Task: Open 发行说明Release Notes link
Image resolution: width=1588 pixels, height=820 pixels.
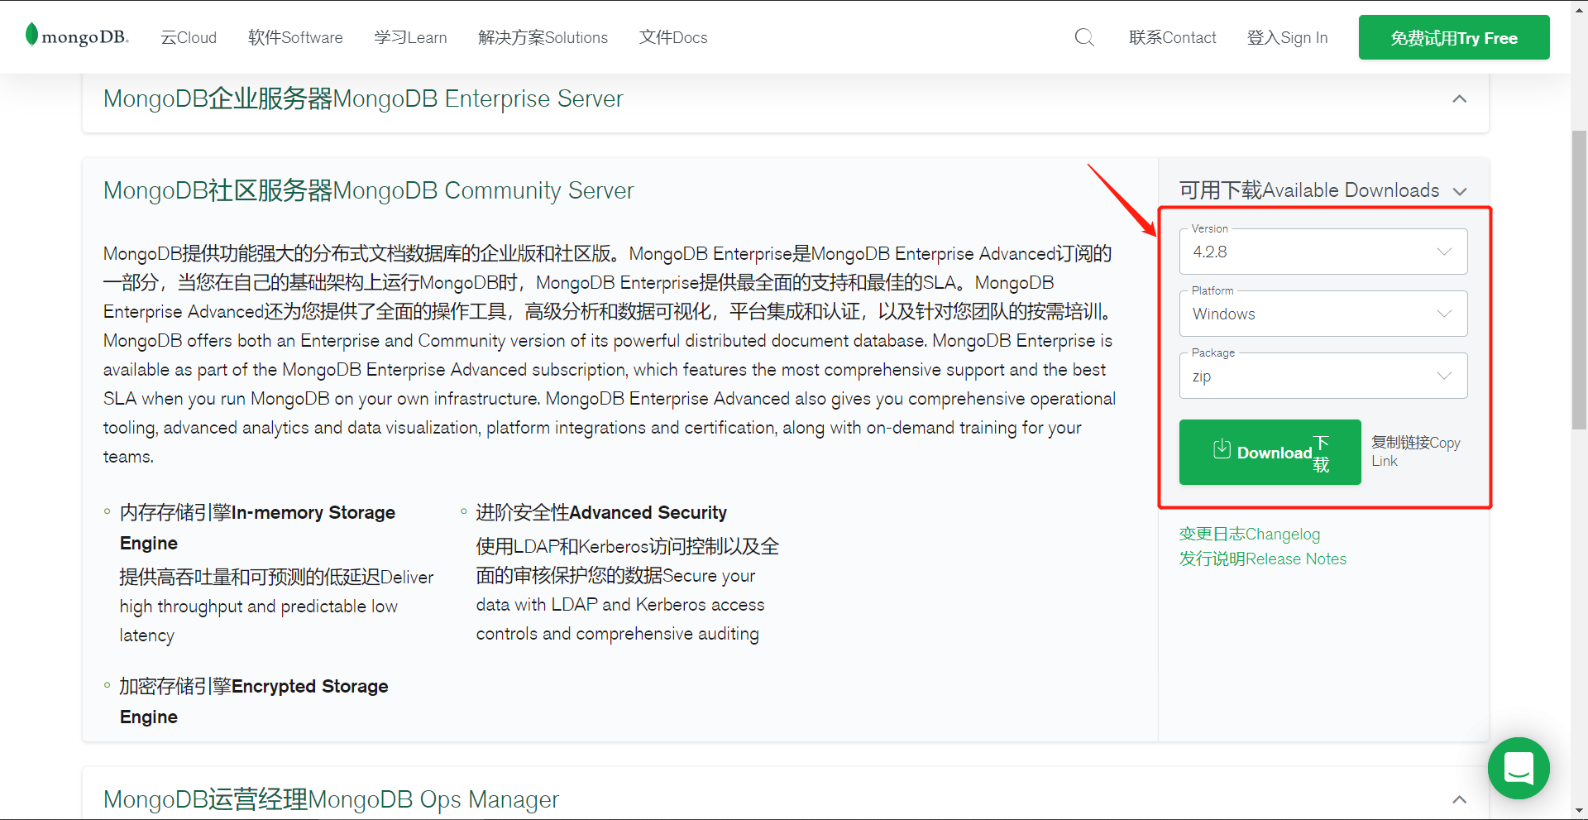Action: [1263, 559]
